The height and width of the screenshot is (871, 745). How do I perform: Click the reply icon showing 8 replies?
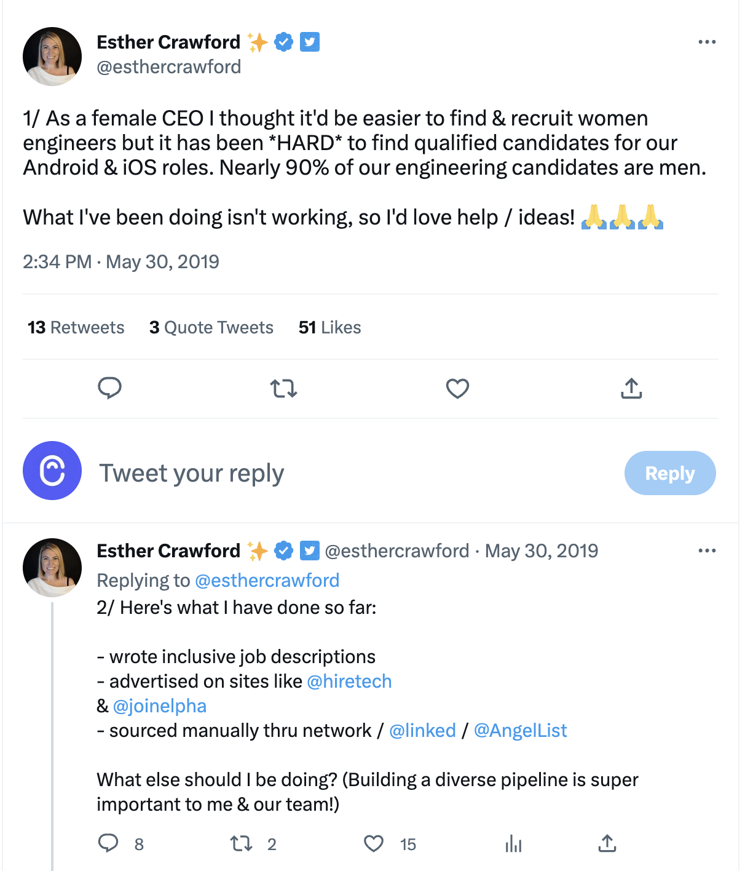tap(108, 843)
